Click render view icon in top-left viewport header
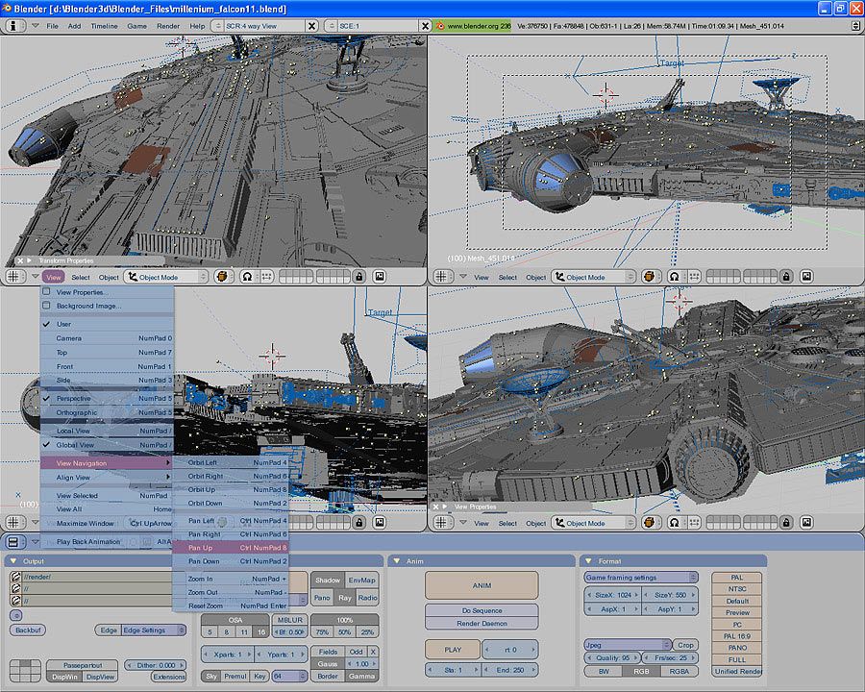This screenshot has width=865, height=692. (x=380, y=277)
